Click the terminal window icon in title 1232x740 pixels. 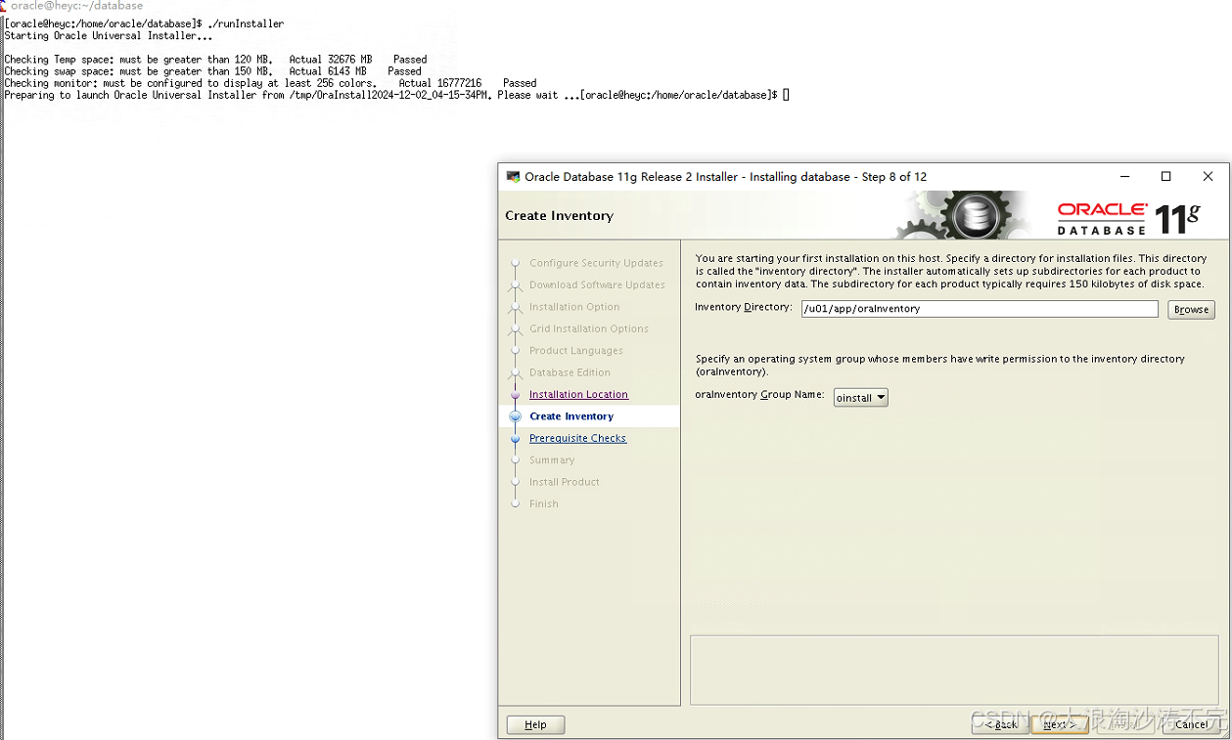pos(3,6)
